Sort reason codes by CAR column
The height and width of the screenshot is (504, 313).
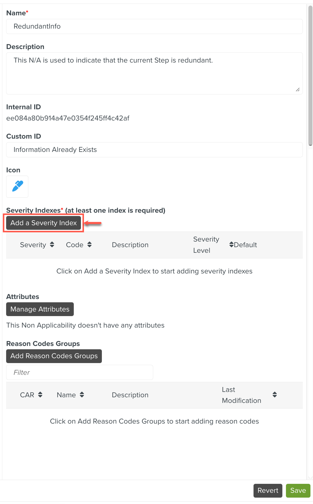40,395
